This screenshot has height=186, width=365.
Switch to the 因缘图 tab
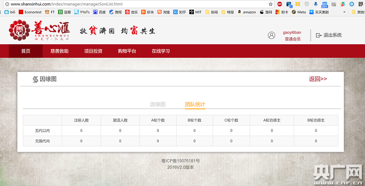click(x=158, y=104)
